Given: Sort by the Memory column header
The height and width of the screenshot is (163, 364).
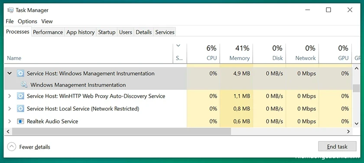Looking at the screenshot, I should pos(236,53).
